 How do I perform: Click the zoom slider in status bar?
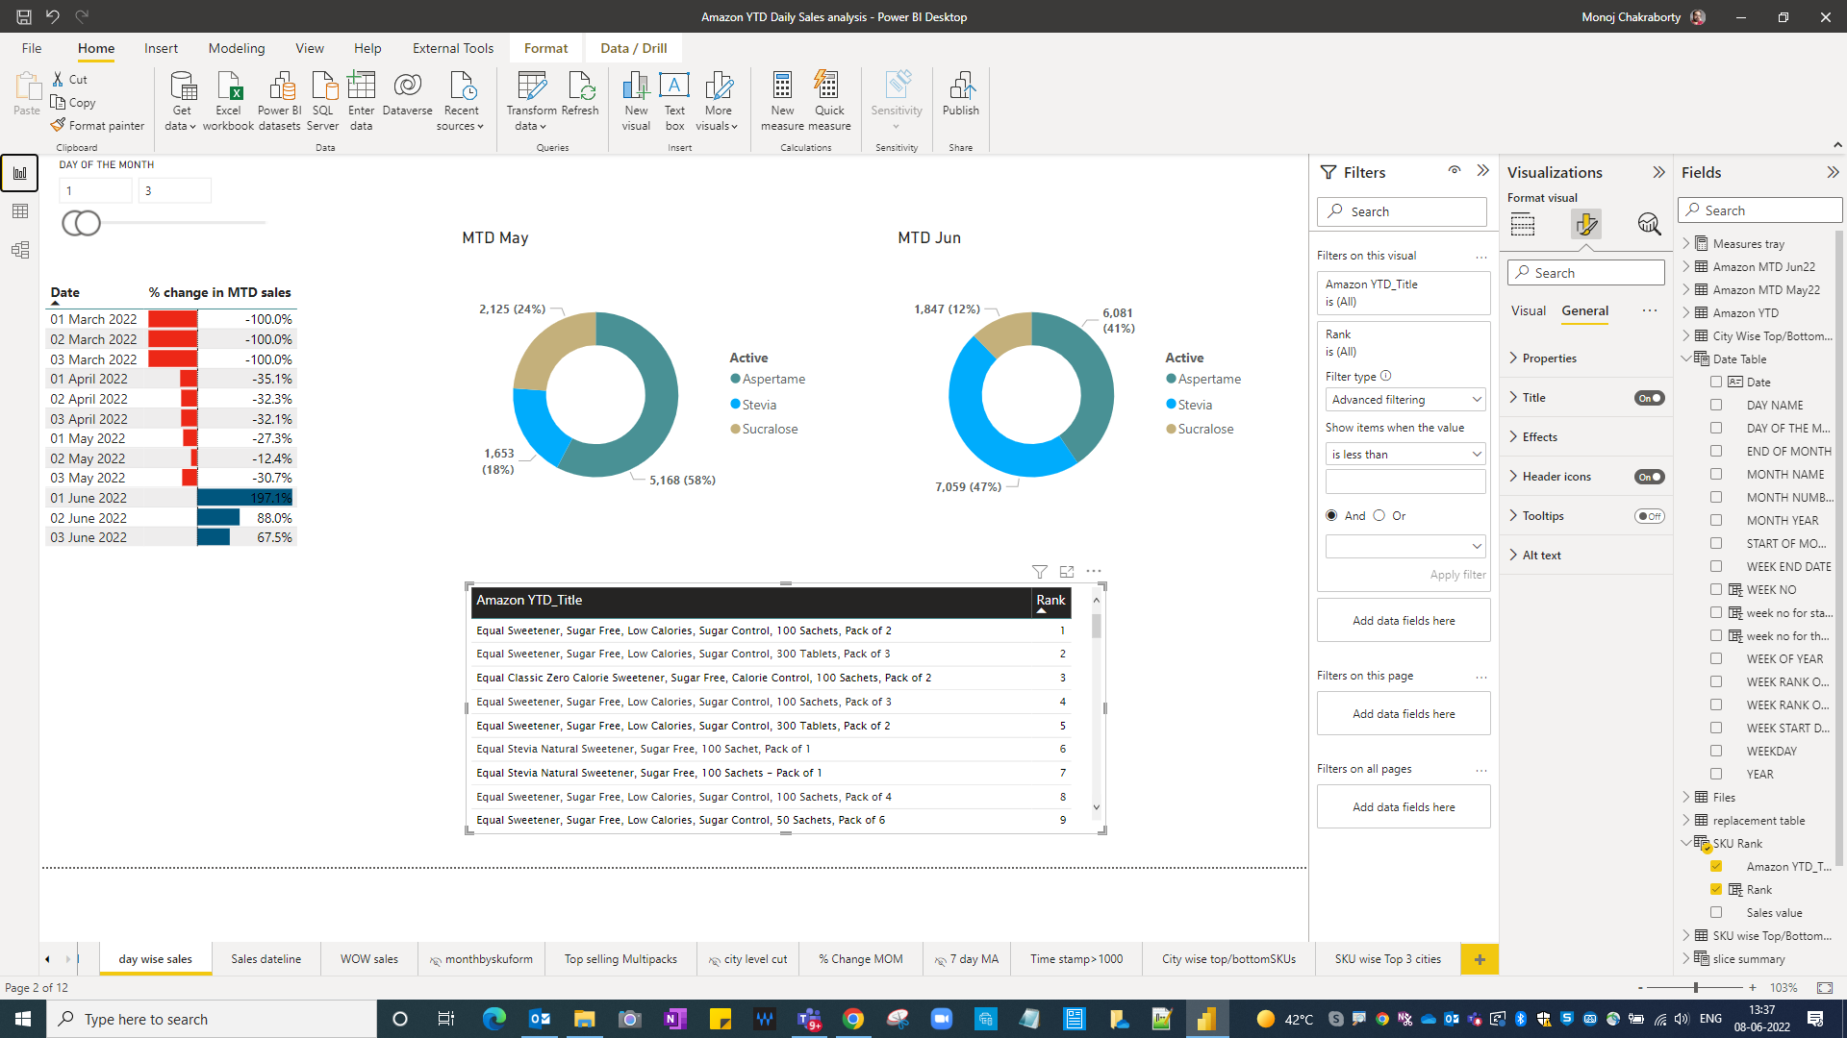[1695, 987]
